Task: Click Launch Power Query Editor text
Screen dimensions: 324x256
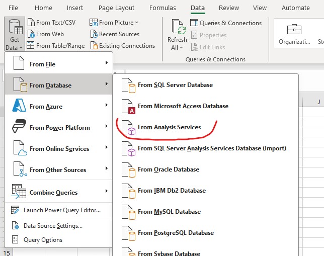Action: point(62,210)
